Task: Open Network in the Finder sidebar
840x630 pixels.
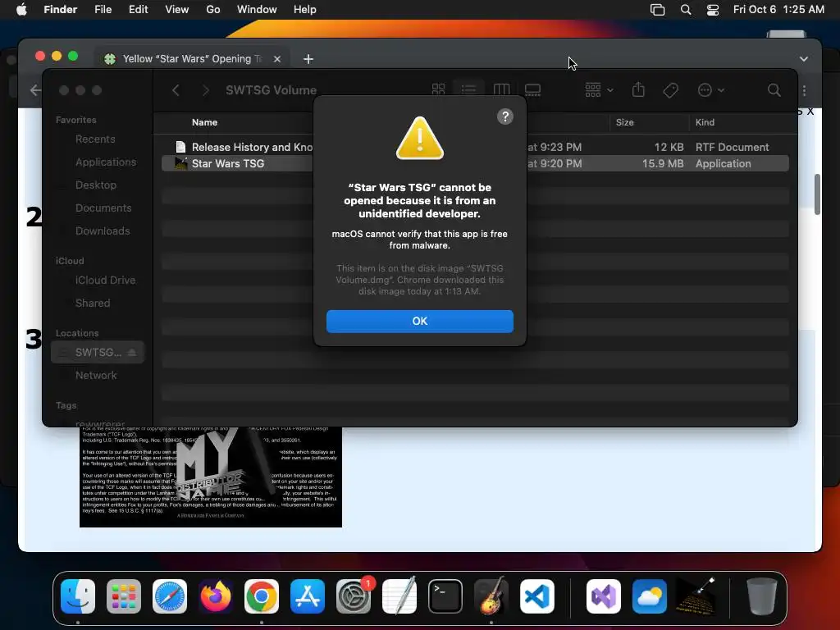Action: click(x=96, y=376)
